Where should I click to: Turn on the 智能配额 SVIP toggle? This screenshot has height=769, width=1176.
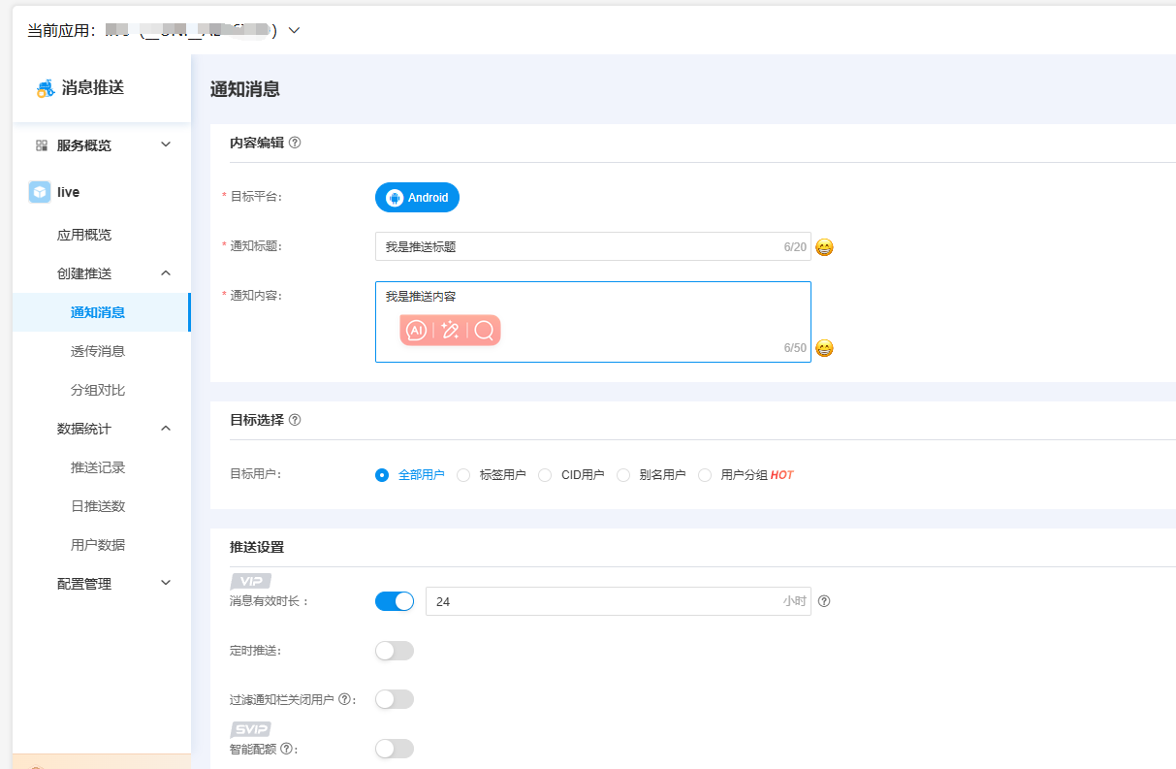tap(394, 748)
